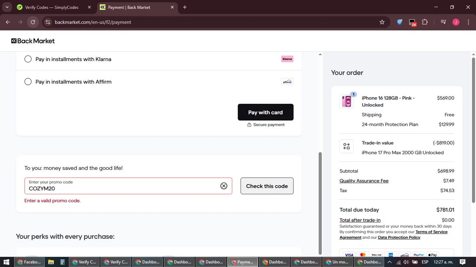Click the PayPal payment logo
476x267 pixels.
tap(419, 255)
